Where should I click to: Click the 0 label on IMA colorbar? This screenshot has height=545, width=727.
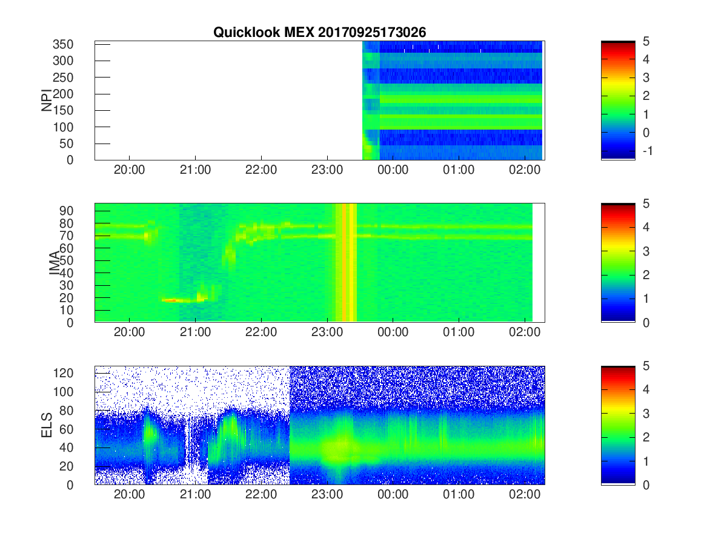pos(646,322)
